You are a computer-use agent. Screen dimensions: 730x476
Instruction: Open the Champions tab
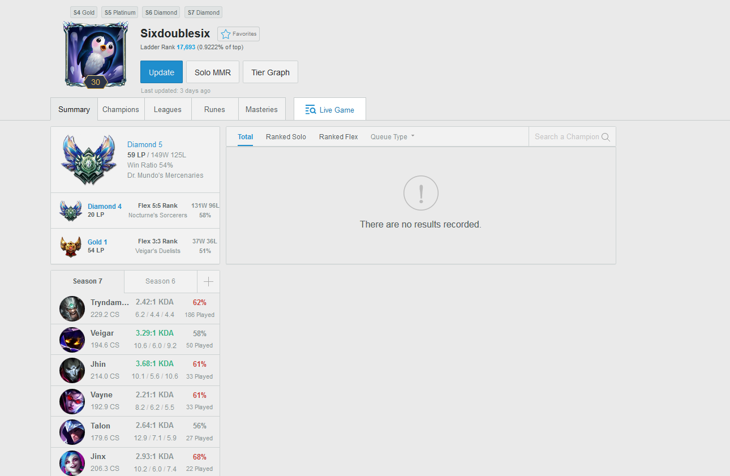(x=121, y=109)
